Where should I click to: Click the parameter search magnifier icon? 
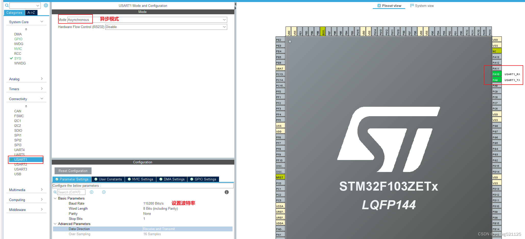coord(55,192)
